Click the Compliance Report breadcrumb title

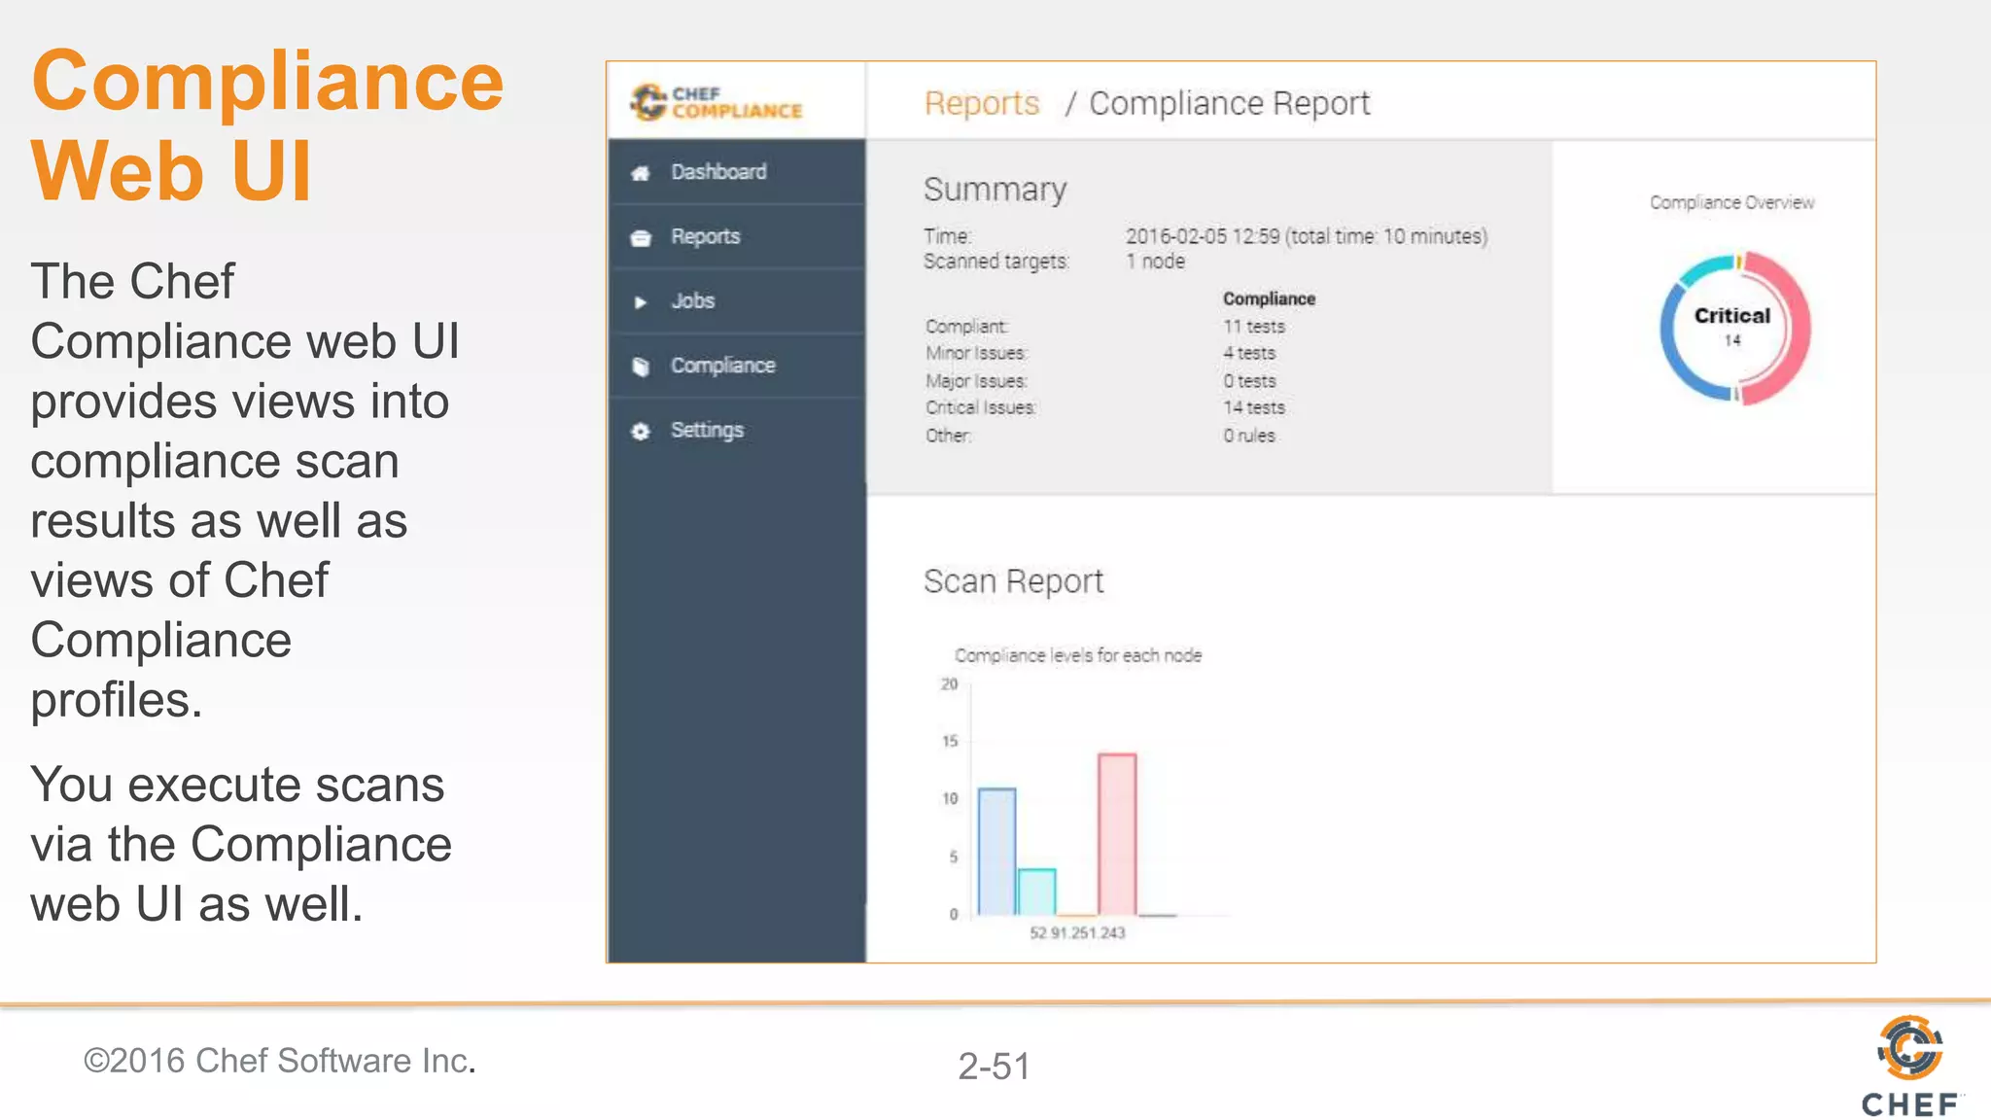click(x=1229, y=103)
